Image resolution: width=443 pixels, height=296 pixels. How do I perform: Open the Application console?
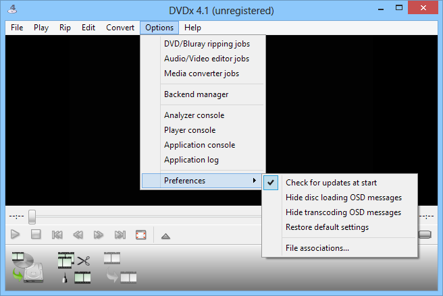[x=203, y=145]
